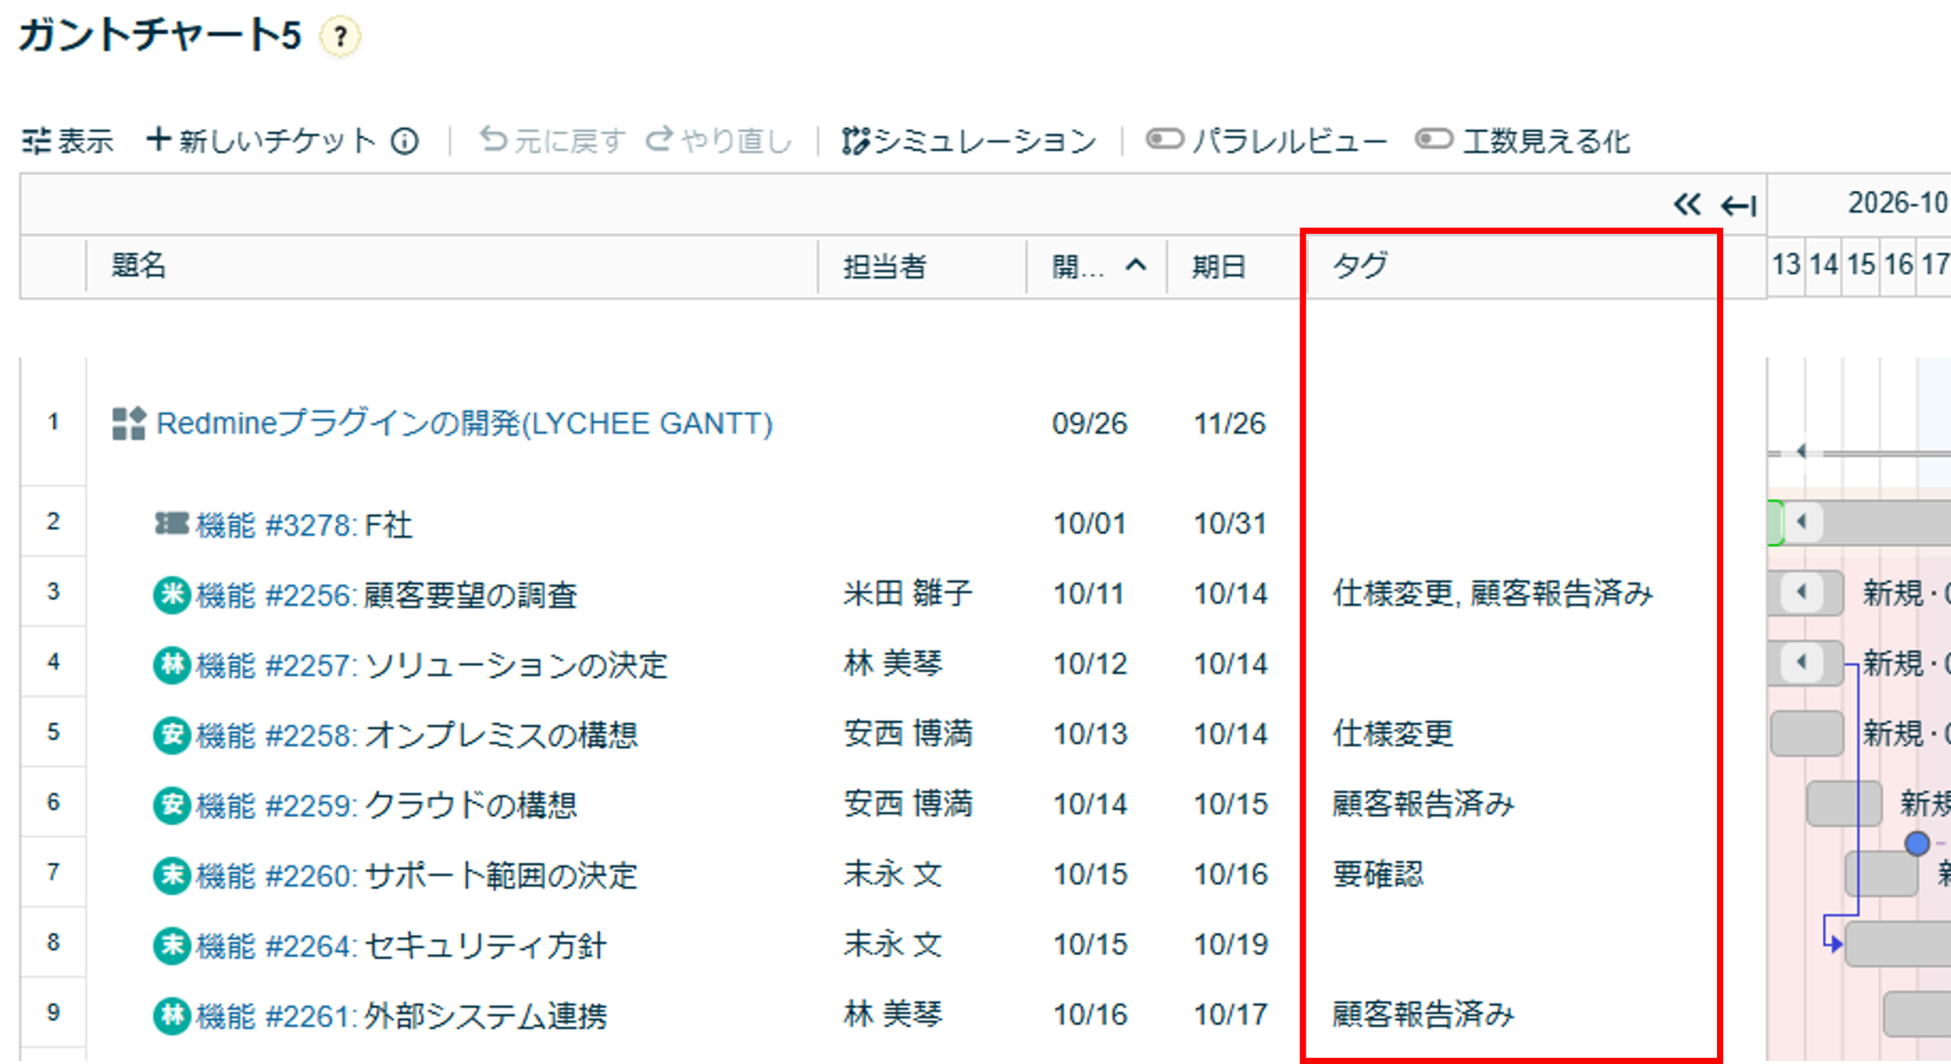Open the 表示 display settings

click(67, 141)
